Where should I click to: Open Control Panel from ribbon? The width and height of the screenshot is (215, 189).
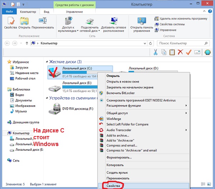coord(142,24)
